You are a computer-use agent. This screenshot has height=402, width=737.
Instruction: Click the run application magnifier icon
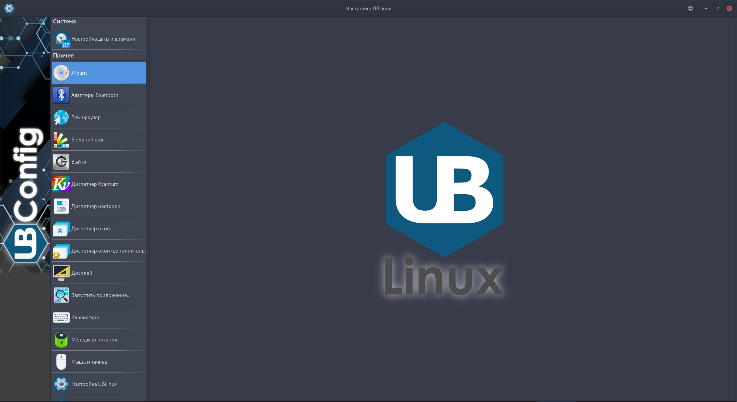click(61, 295)
